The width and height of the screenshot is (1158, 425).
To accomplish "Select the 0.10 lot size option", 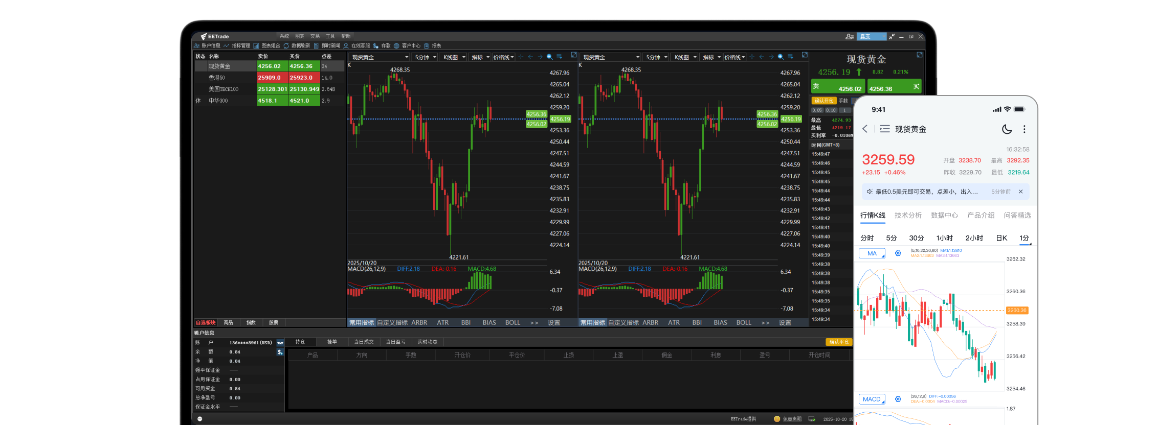I will click(x=831, y=110).
